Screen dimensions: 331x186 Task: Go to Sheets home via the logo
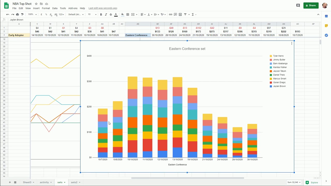tap(6, 5)
